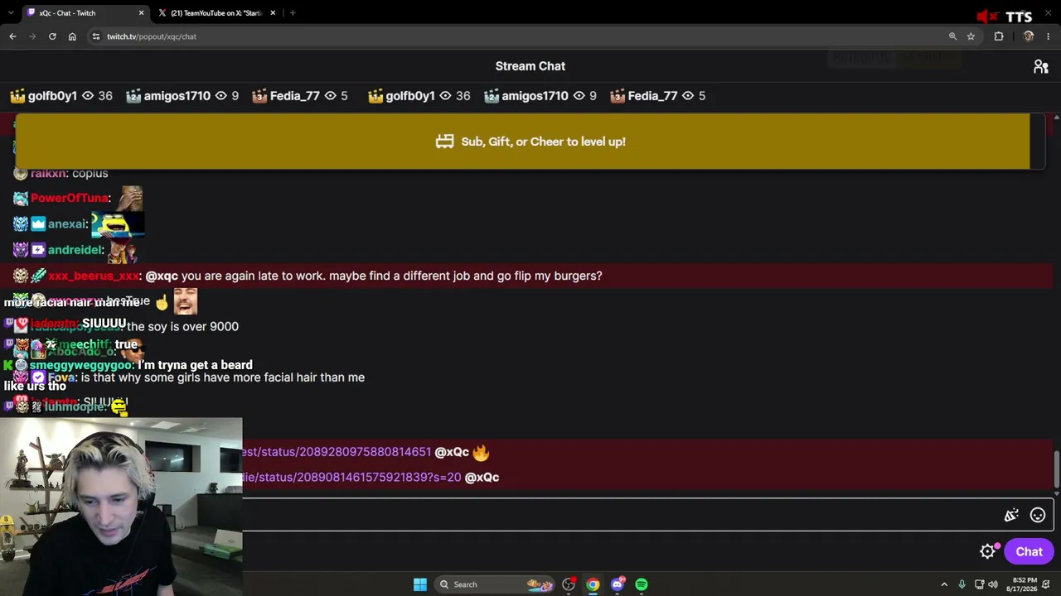Image resolution: width=1061 pixels, height=596 pixels.
Task: Open the Windows Start menu
Action: pos(420,584)
